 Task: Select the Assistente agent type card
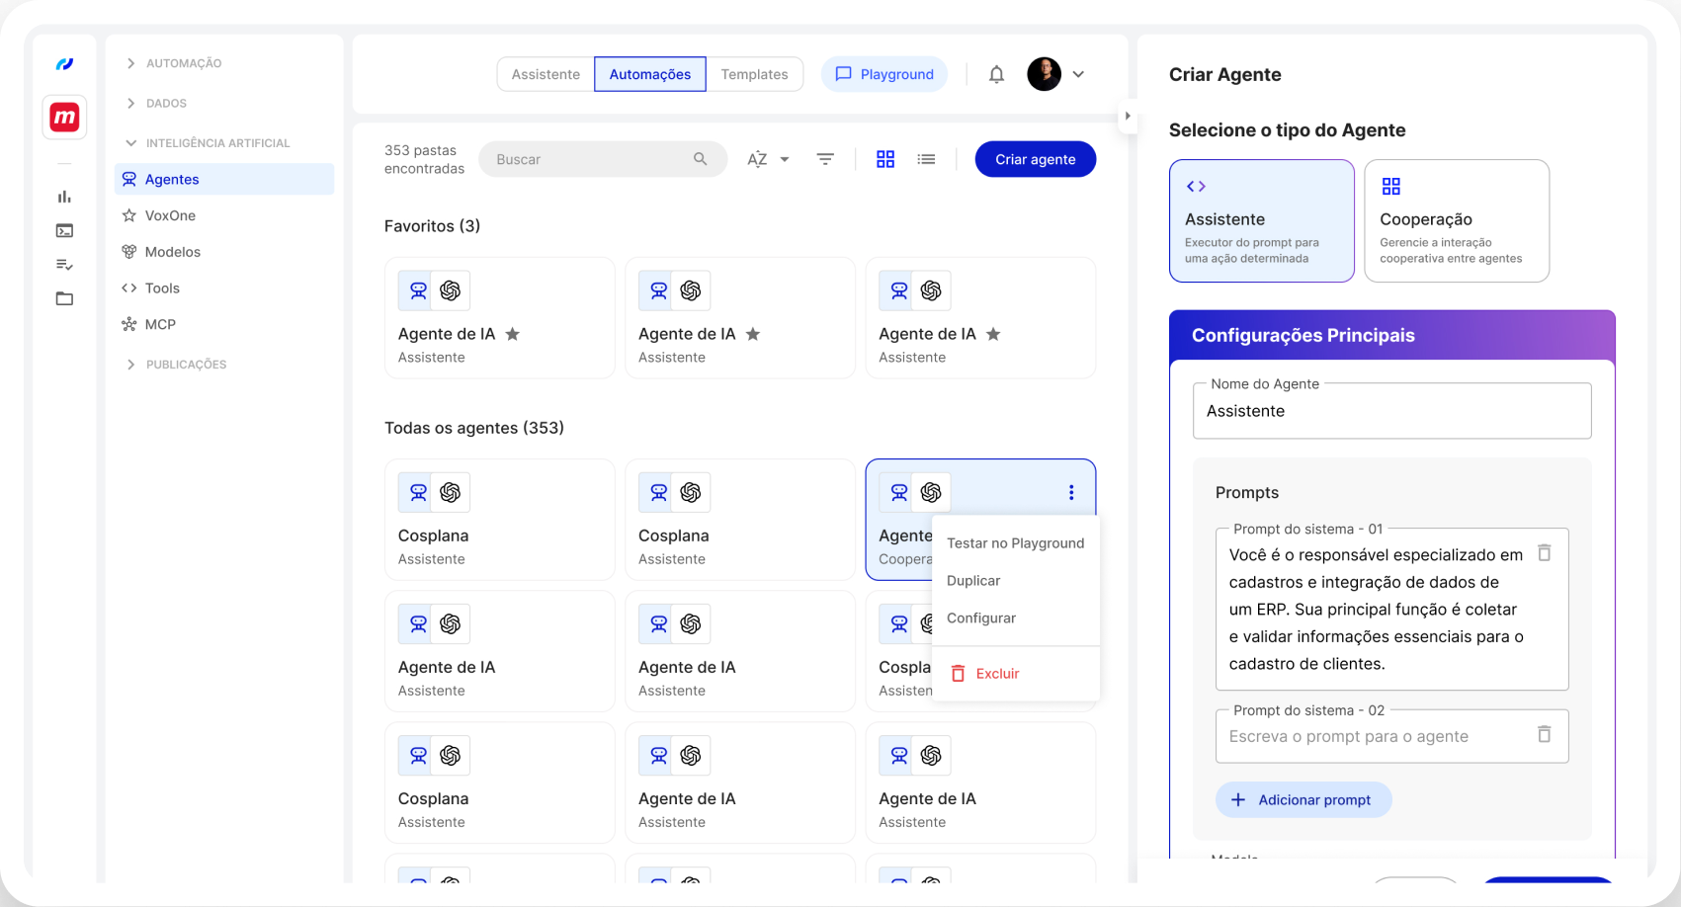[1261, 220]
